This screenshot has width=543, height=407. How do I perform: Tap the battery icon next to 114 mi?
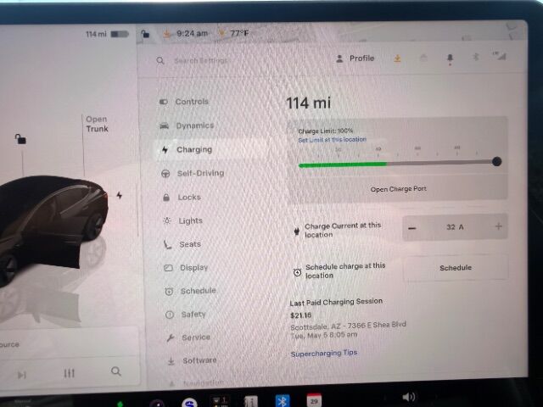(120, 34)
